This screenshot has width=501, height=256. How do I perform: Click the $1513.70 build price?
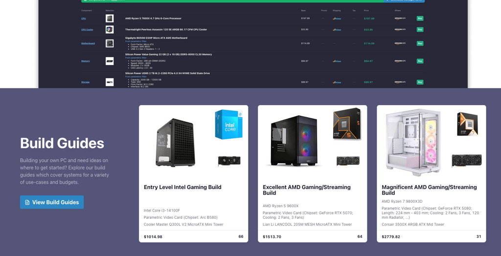click(x=272, y=237)
